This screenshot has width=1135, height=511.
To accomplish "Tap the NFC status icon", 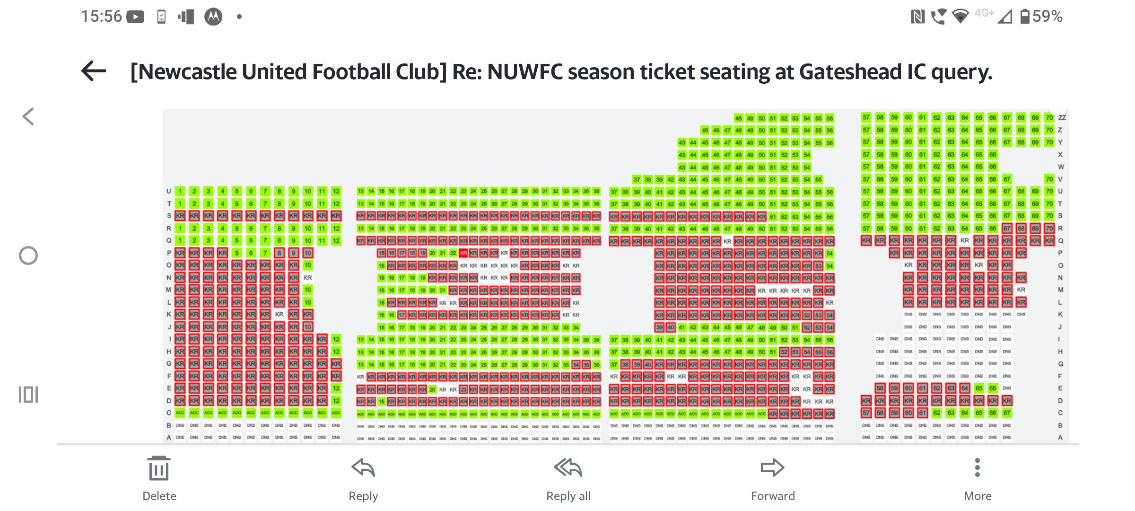I will pos(917,17).
